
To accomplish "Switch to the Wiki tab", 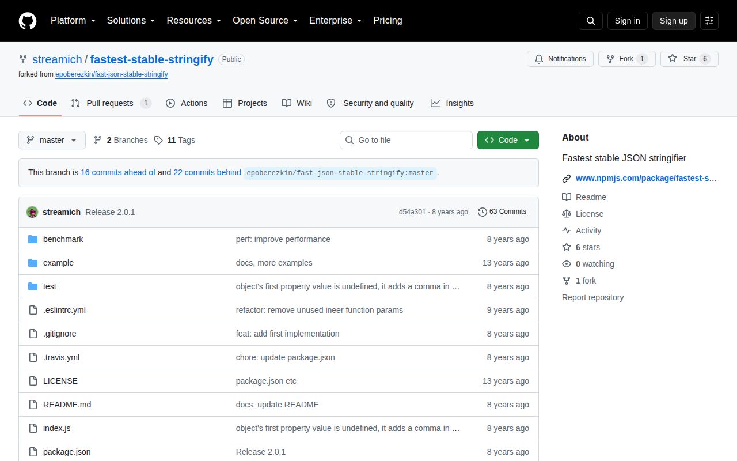I will pos(297,103).
